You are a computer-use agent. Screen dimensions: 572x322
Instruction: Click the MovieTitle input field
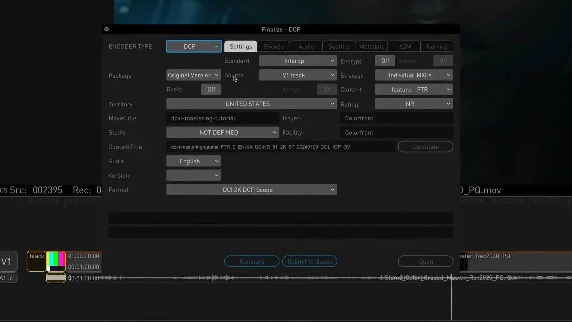click(223, 118)
